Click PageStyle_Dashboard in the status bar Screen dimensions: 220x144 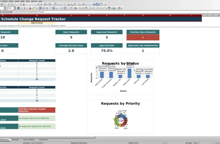coord(79,143)
